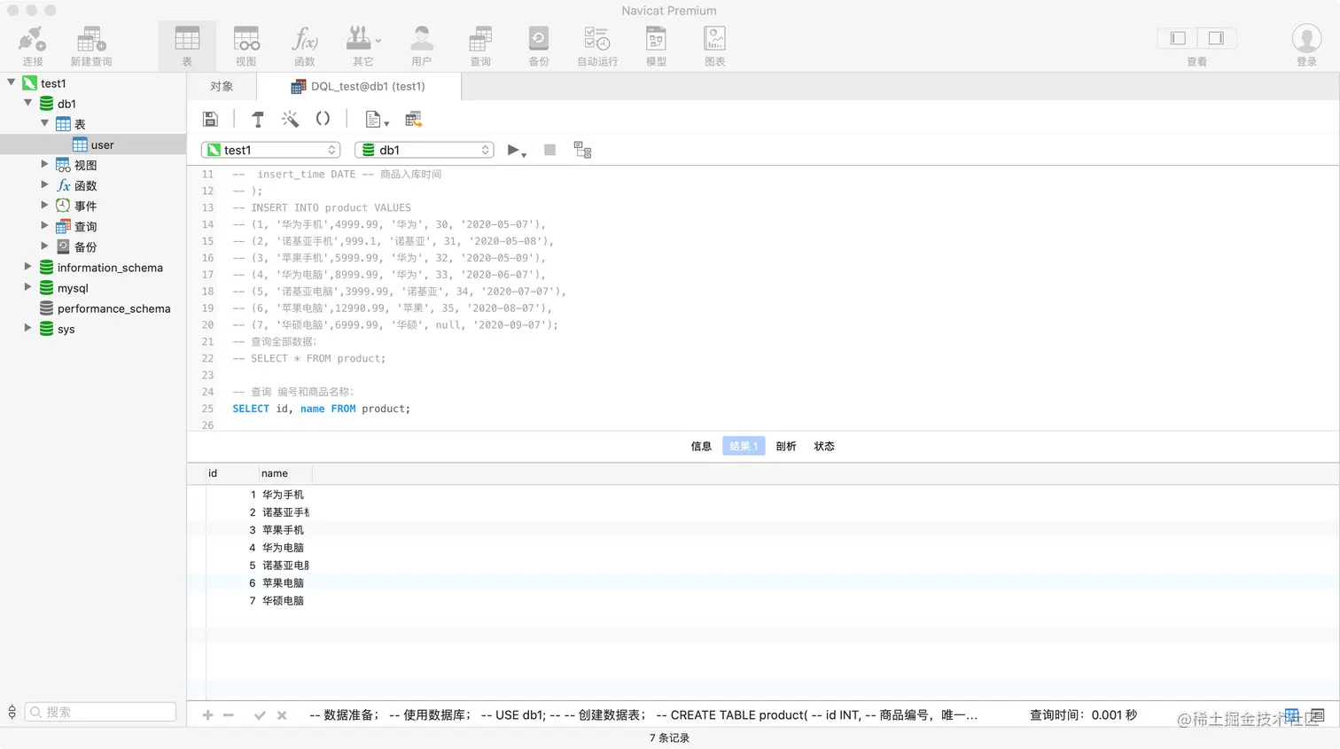Open the 连接 connection tool
This screenshot has width=1340, height=749.
pos(33,46)
